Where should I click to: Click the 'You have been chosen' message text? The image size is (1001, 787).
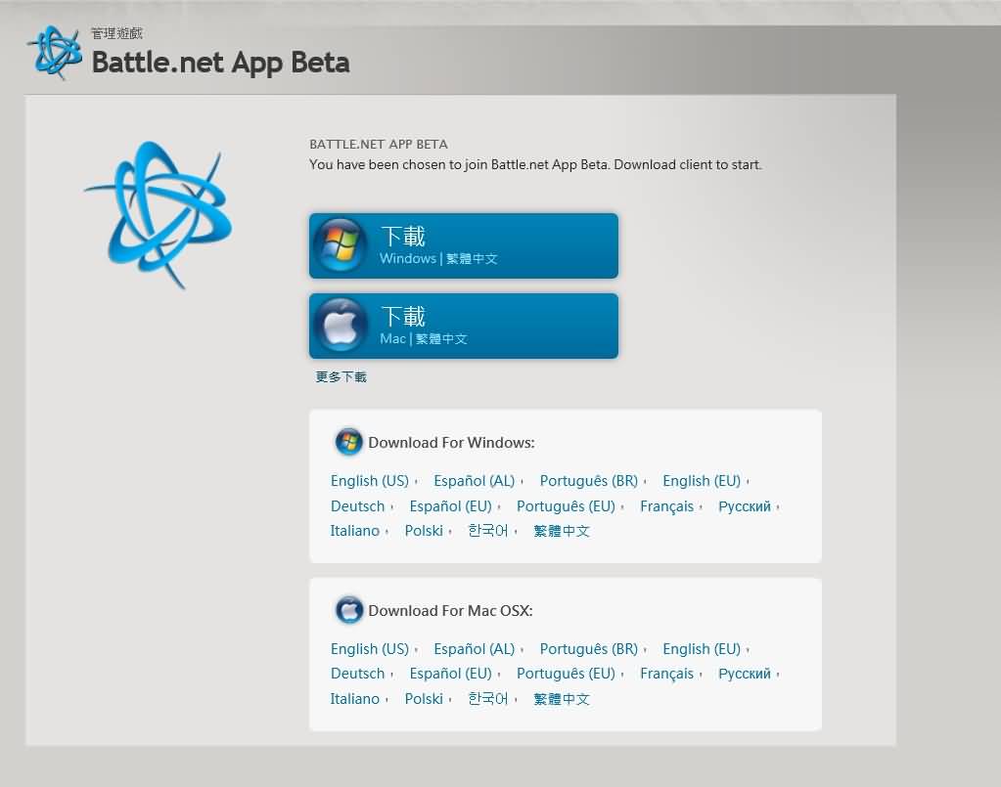coord(535,164)
